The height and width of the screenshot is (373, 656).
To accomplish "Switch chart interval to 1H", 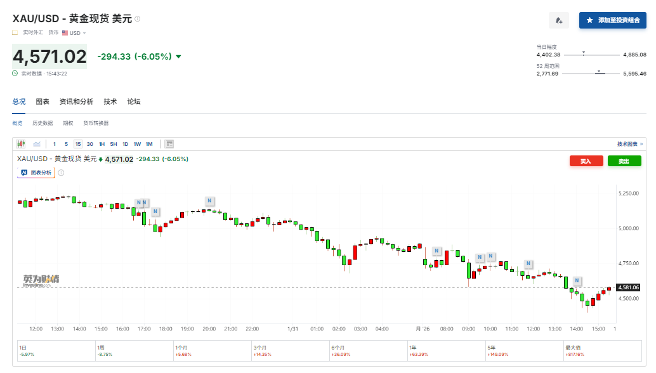I will tap(102, 144).
